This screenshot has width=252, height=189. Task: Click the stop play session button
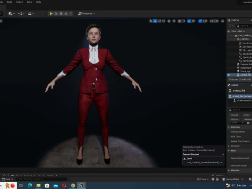[61, 14]
